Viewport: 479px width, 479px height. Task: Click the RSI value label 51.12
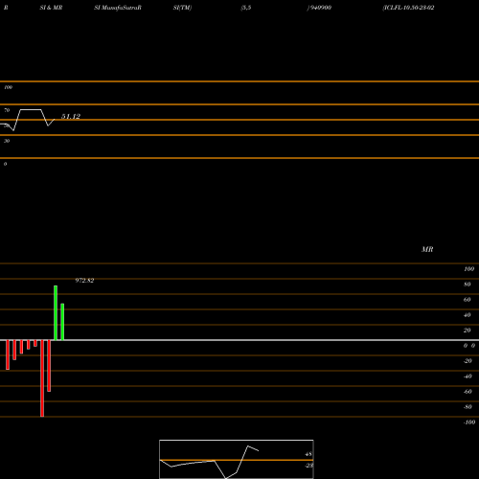(71, 117)
